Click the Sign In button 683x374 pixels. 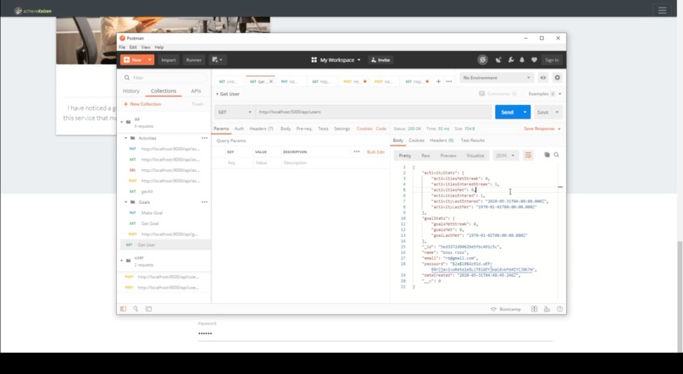coord(552,60)
